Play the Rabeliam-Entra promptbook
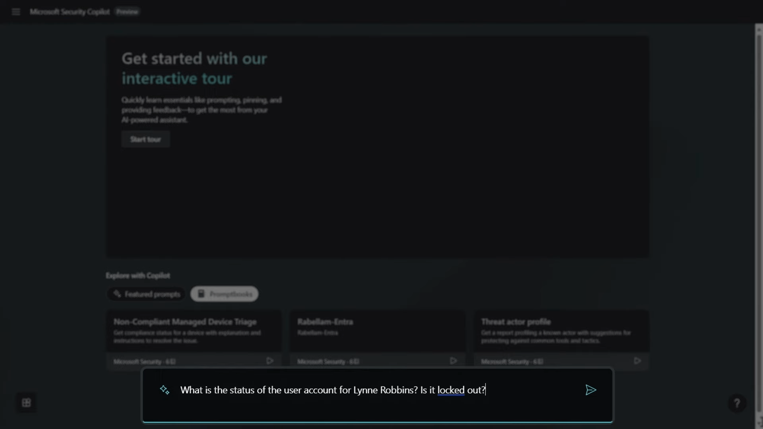763x429 pixels. pos(453,361)
